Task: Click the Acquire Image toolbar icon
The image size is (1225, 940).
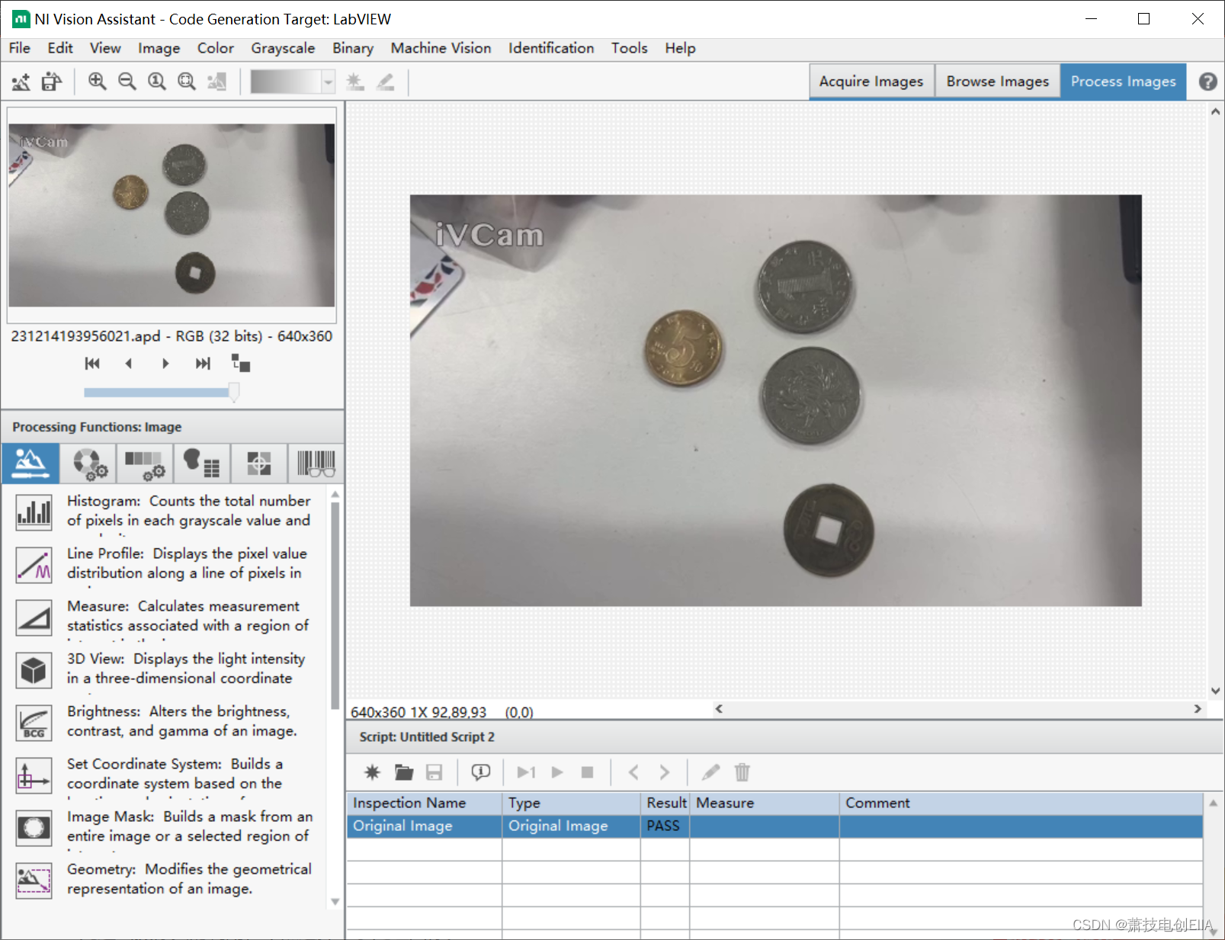Action: [x=21, y=82]
